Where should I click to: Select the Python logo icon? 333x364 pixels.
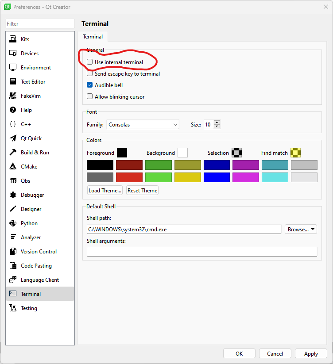[x=13, y=223]
